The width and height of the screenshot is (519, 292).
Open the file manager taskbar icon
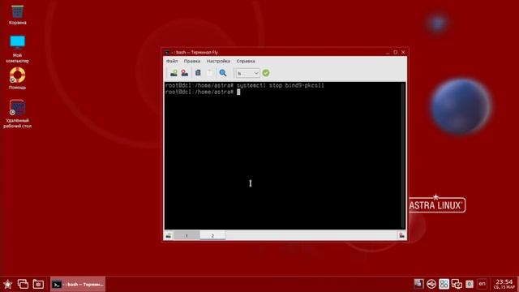click(x=38, y=284)
